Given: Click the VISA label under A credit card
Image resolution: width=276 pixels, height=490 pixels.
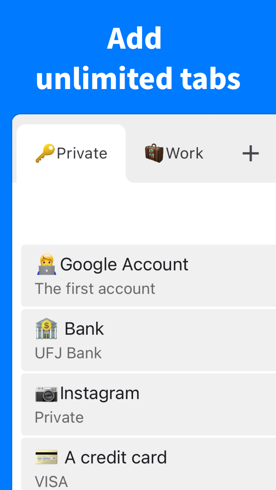Looking at the screenshot, I should click(x=51, y=481).
